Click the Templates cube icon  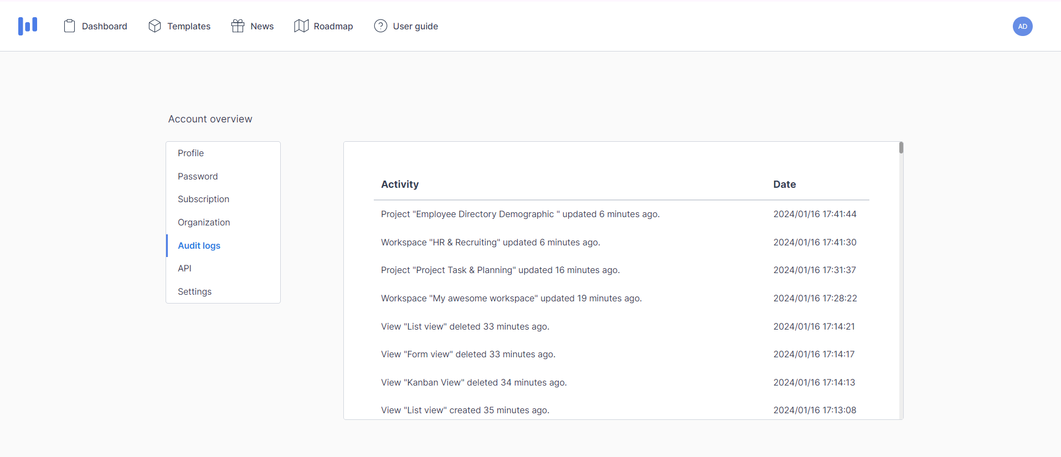[154, 26]
